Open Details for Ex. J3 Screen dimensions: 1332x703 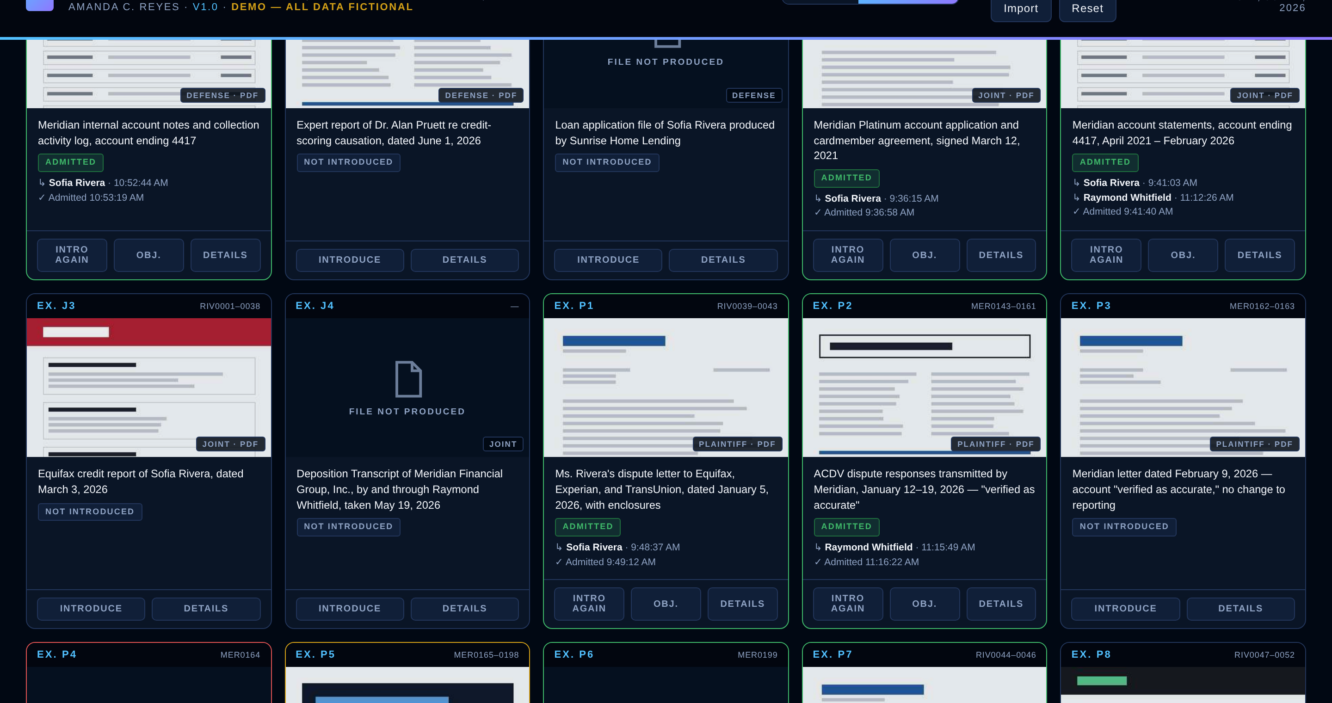tap(206, 608)
